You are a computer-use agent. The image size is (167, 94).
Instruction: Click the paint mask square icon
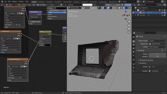point(83,8)
